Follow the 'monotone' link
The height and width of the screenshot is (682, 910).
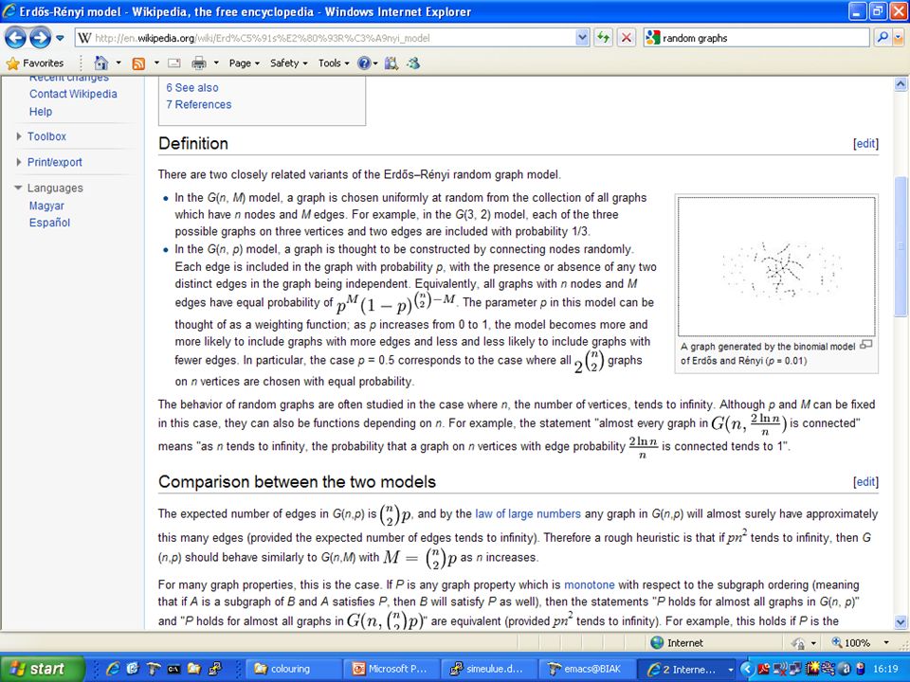point(589,585)
